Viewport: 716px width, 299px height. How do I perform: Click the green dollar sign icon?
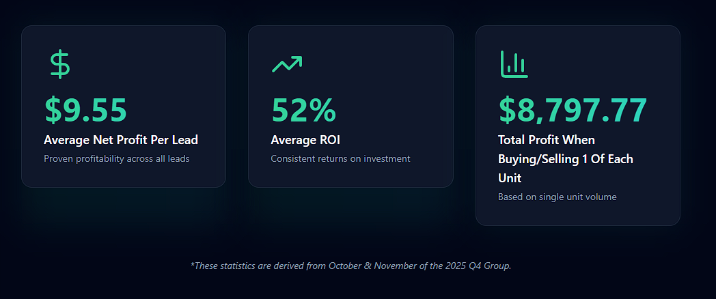tap(60, 66)
